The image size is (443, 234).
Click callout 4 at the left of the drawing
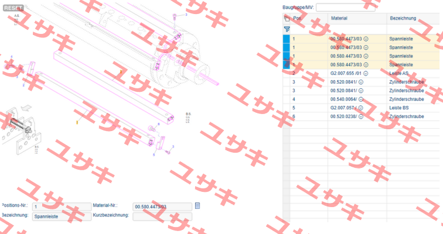(12, 57)
